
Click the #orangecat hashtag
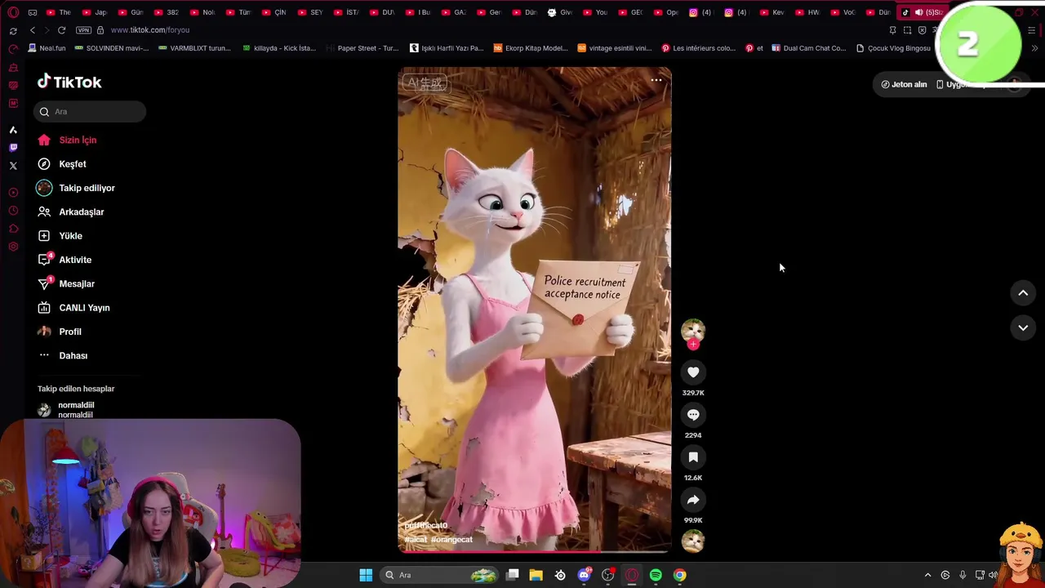click(x=451, y=540)
